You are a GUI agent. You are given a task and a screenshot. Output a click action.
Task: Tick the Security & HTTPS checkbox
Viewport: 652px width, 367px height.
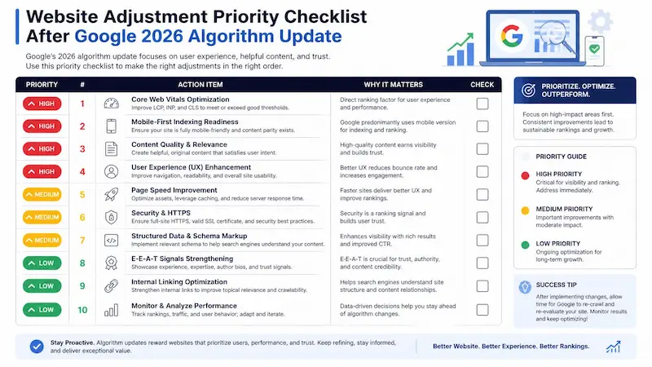[482, 217]
